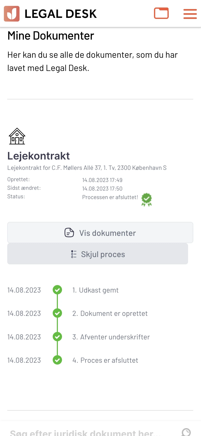Click the document icon in Vis dokumenter
201x436 pixels.
pos(69,232)
